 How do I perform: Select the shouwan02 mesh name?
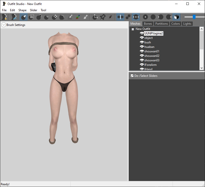click(x=152, y=56)
